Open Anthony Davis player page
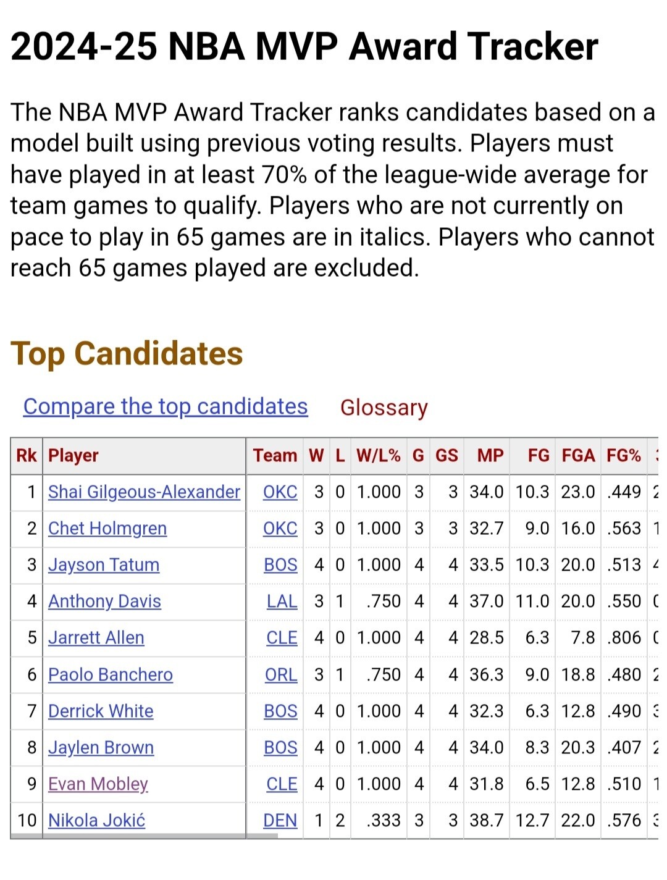This screenshot has height=880, width=667. [x=104, y=601]
